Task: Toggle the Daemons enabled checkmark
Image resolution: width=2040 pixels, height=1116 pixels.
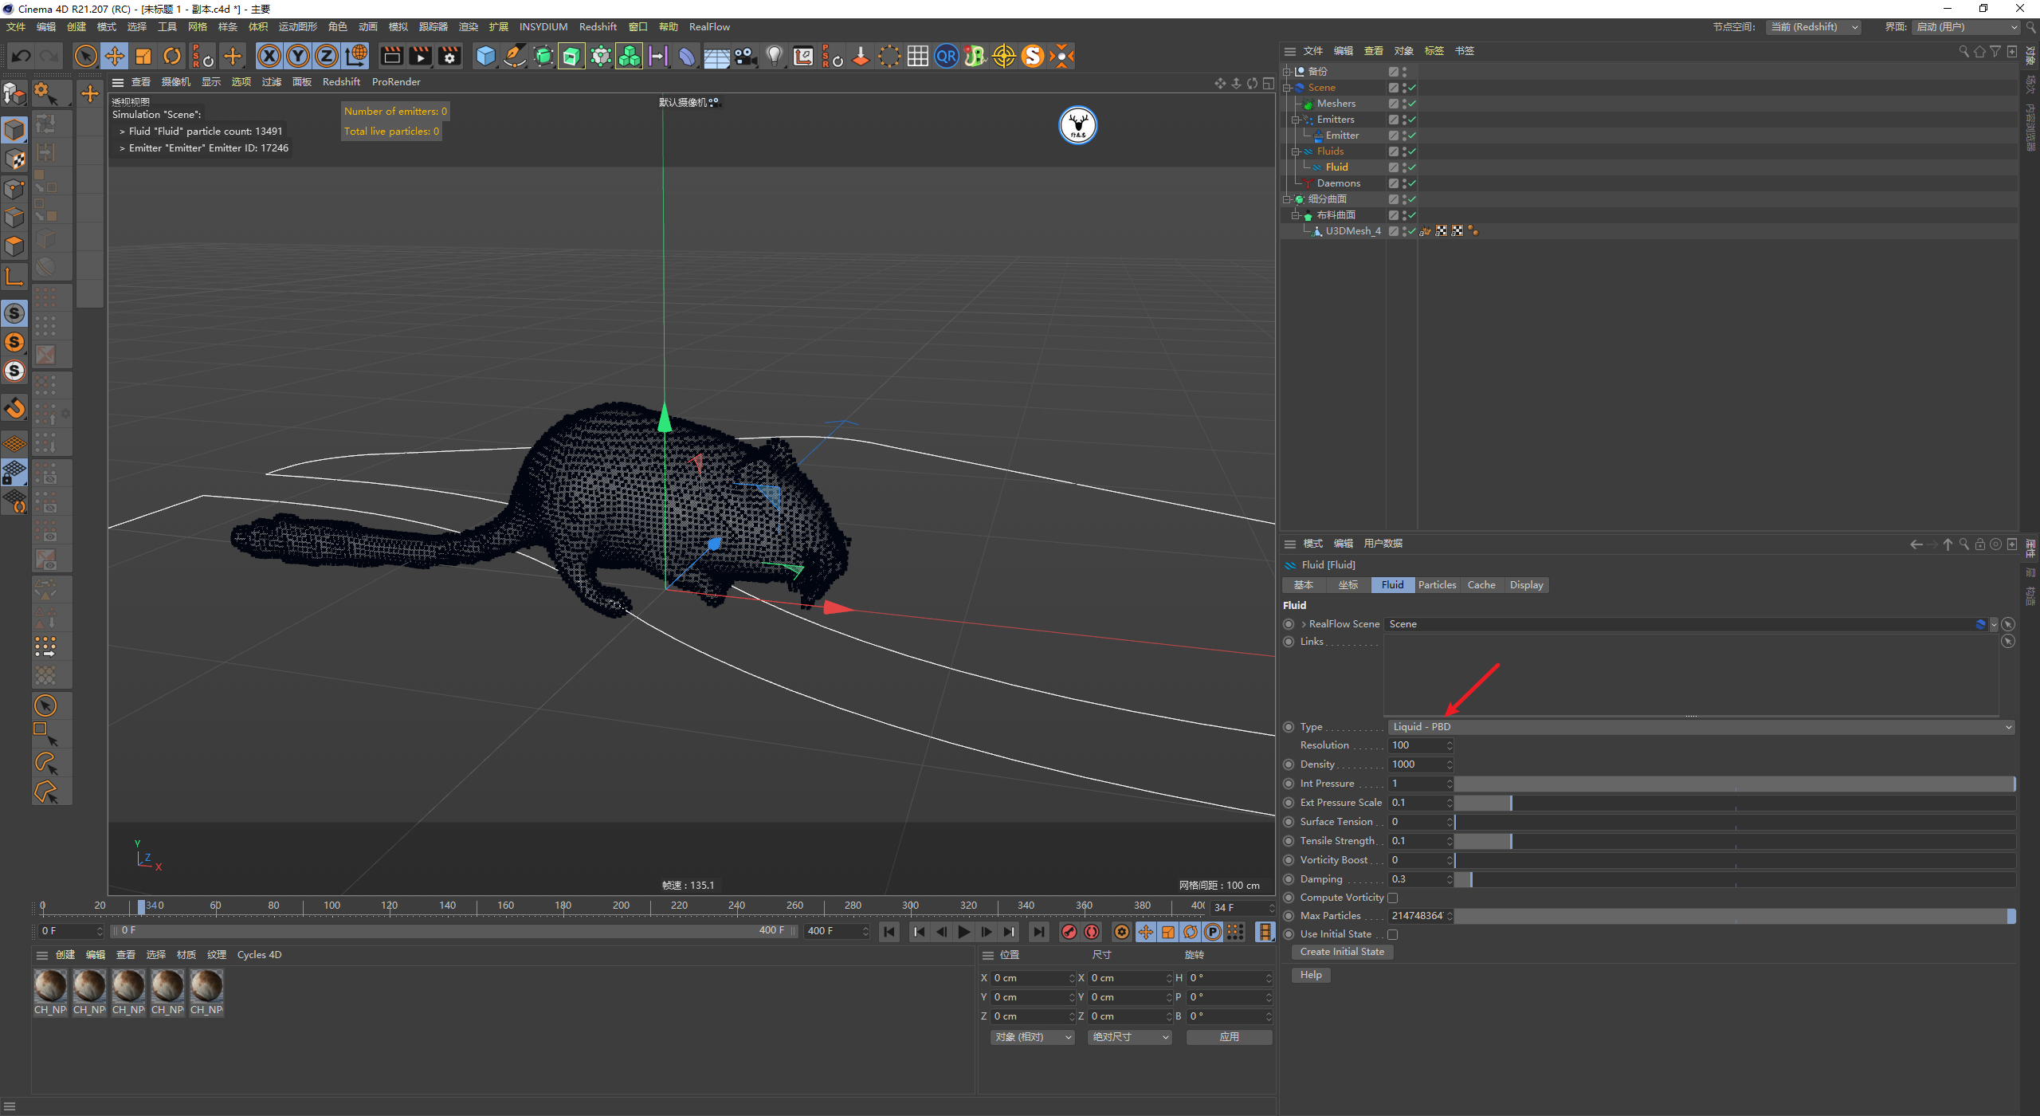Action: coord(1412,183)
